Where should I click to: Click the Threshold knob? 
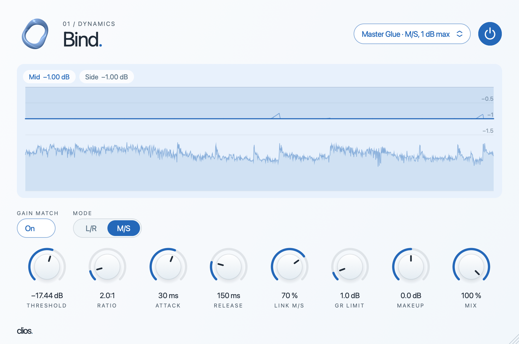pos(47,267)
